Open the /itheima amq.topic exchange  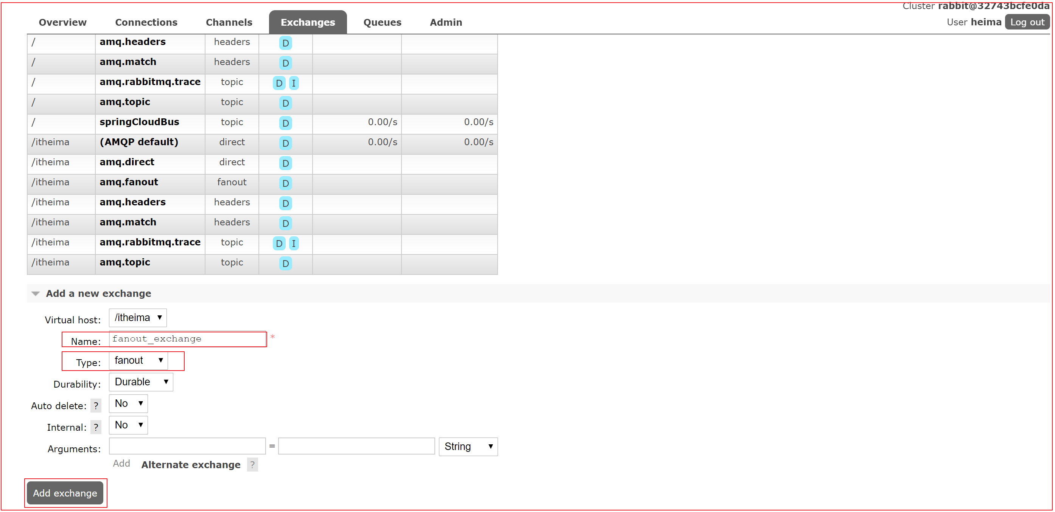coord(125,262)
